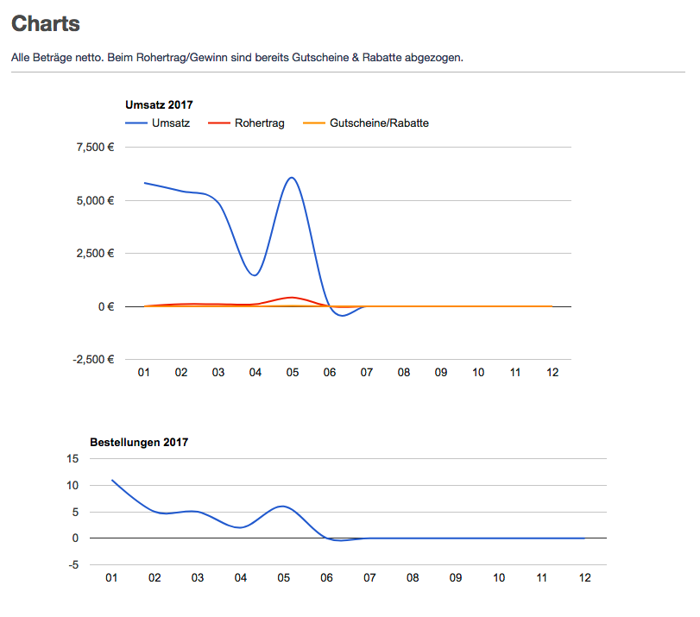Click month "05" on the Umsatz chart axis
700x617 pixels.
[x=293, y=373]
